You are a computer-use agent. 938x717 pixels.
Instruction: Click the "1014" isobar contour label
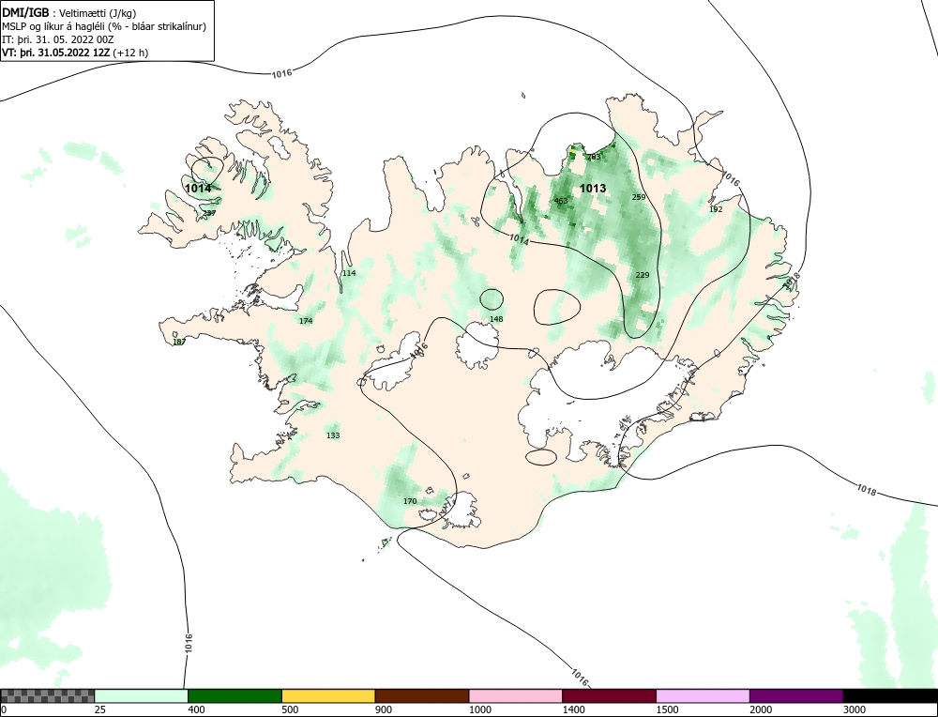520,239
